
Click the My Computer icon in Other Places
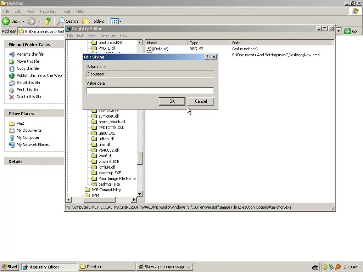point(12,138)
